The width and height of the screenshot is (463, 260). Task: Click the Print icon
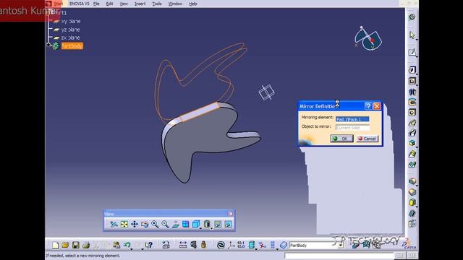[x=86, y=245]
